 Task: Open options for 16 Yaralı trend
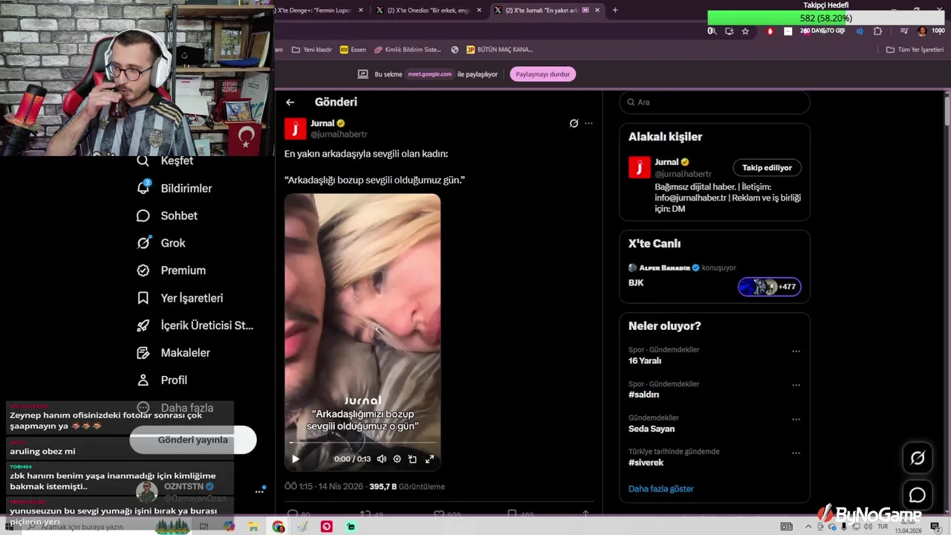[x=796, y=351]
